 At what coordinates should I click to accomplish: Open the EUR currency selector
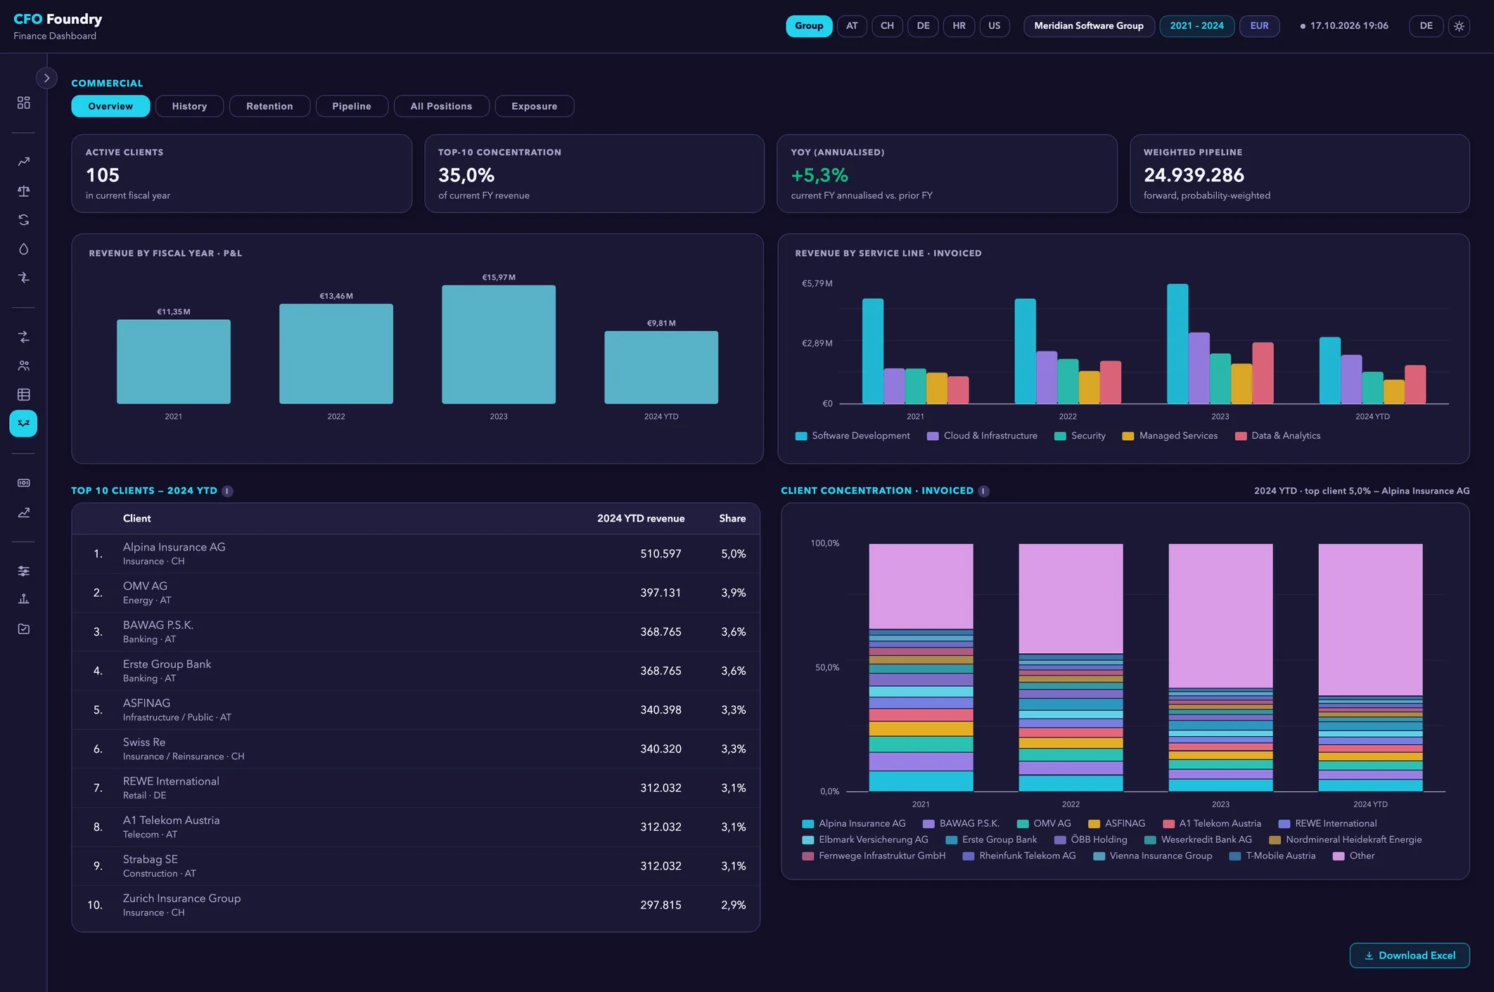coord(1259,26)
